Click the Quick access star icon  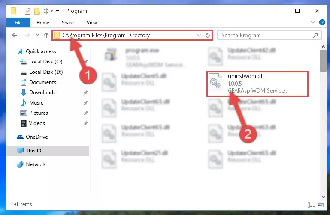[x=21, y=51]
